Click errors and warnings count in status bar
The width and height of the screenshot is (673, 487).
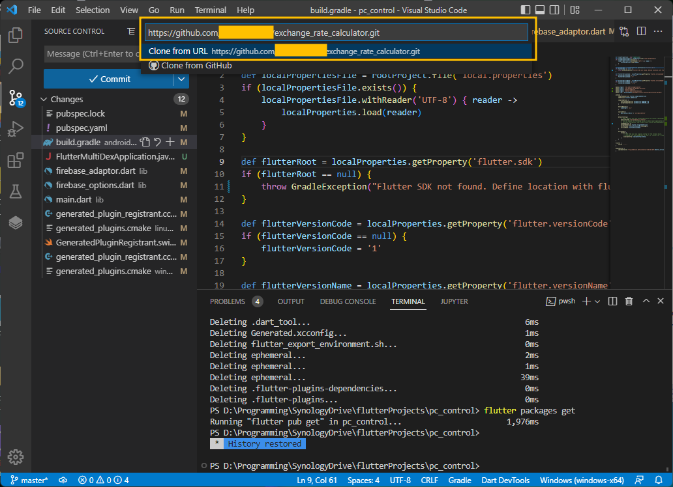tap(103, 480)
